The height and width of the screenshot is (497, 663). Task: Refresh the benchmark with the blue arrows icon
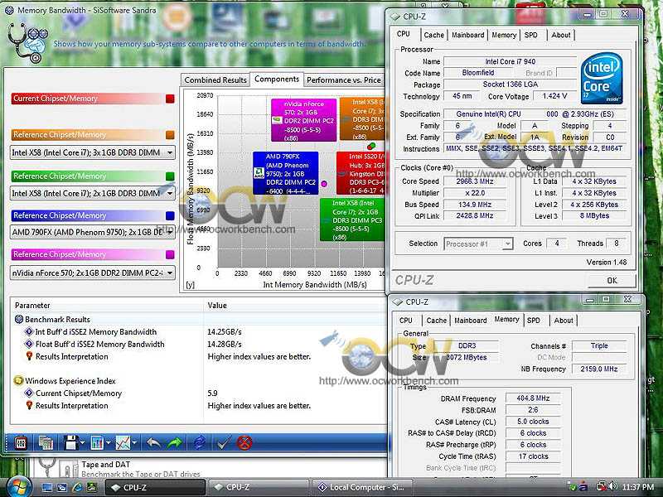click(199, 443)
